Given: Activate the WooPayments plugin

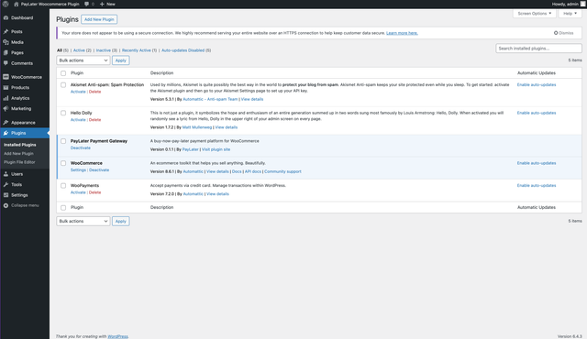Looking at the screenshot, I should click(78, 192).
